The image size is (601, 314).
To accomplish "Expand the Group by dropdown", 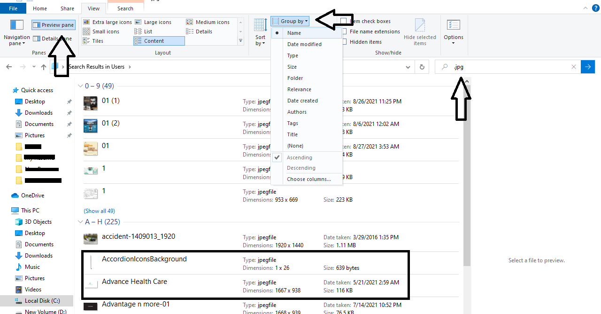I will pyautogui.click(x=290, y=21).
